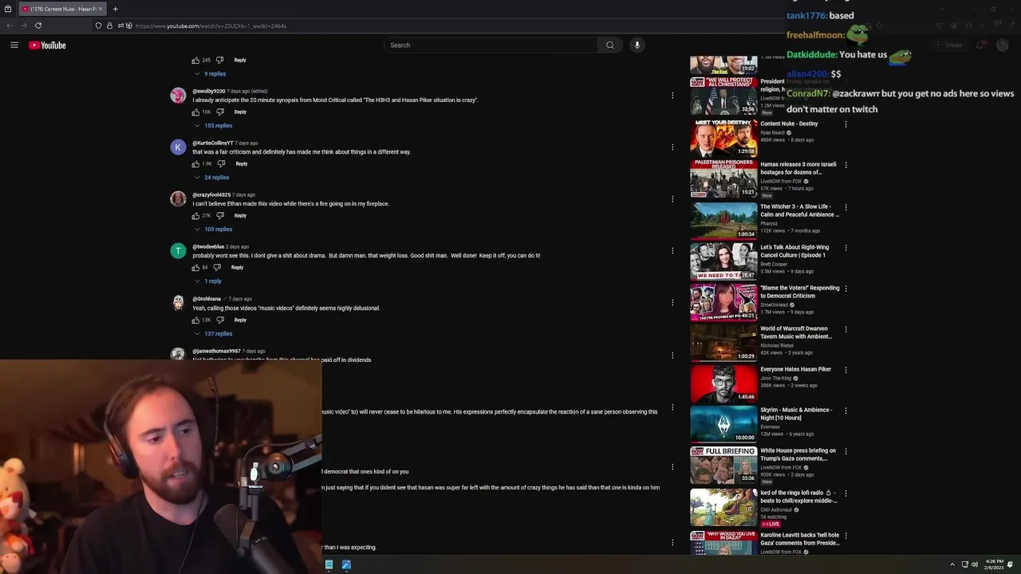The width and height of the screenshot is (1021, 574).
Task: Expand the 155 replies thread
Action: click(214, 126)
